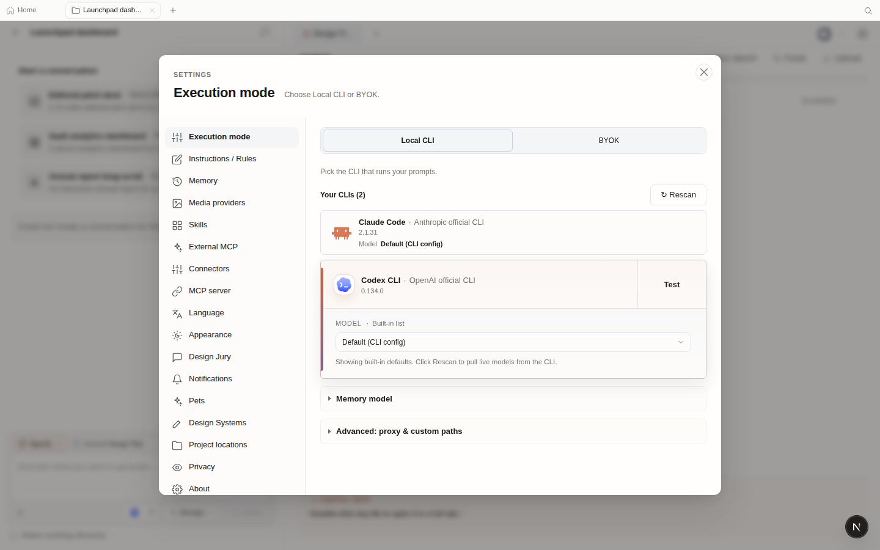Open the About section
Viewport: 880px width, 550px height.
pos(232,489)
